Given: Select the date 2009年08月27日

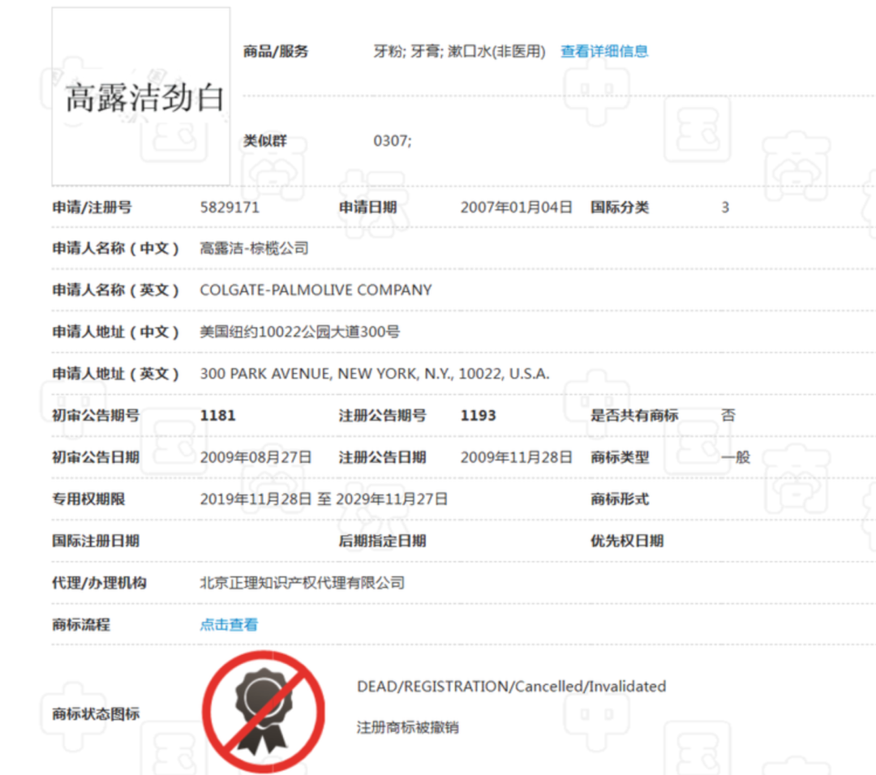Looking at the screenshot, I should click(255, 457).
